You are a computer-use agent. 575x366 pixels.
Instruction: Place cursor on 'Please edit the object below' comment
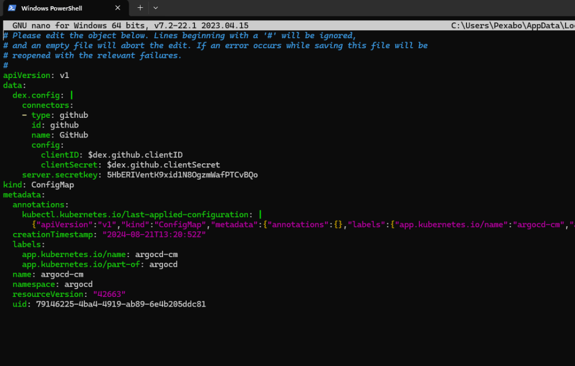pyautogui.click(x=180, y=35)
